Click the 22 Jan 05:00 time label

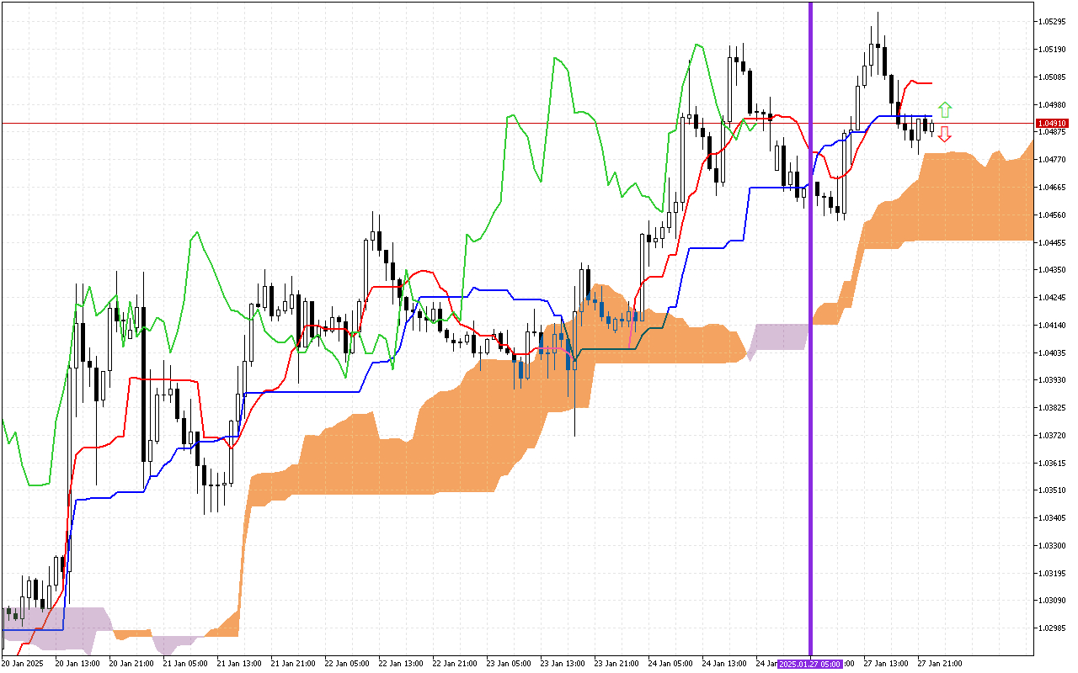[x=347, y=664]
